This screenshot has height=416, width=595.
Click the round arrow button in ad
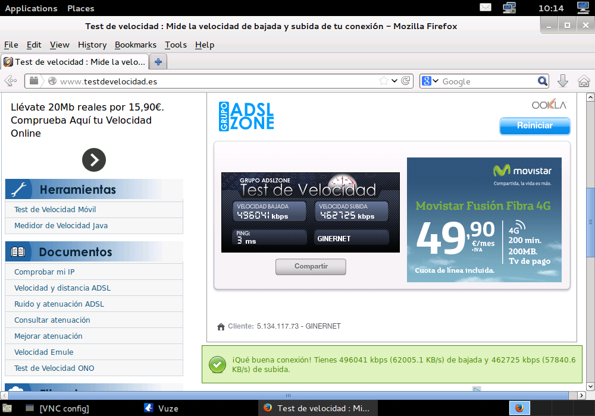(94, 159)
